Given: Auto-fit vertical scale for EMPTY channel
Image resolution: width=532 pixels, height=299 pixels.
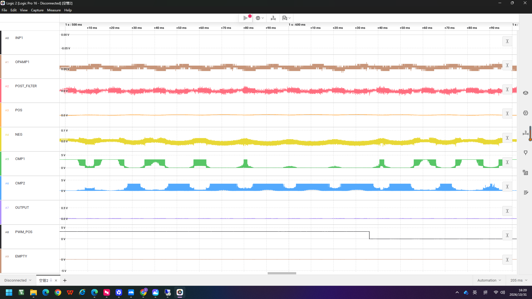Looking at the screenshot, I should click(507, 260).
